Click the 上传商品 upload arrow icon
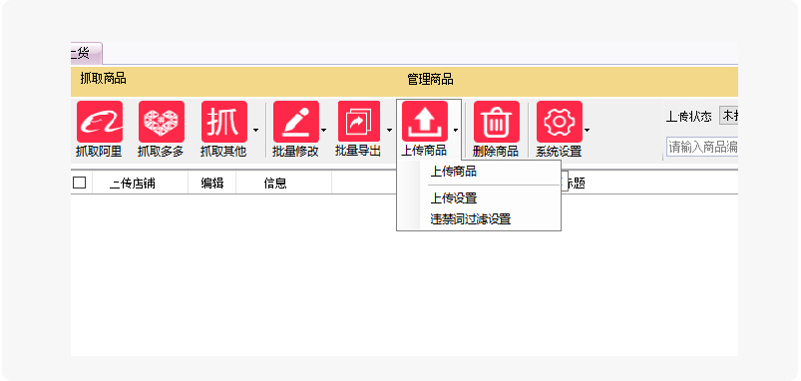Image resolution: width=801 pixels, height=381 pixels. coord(425,122)
